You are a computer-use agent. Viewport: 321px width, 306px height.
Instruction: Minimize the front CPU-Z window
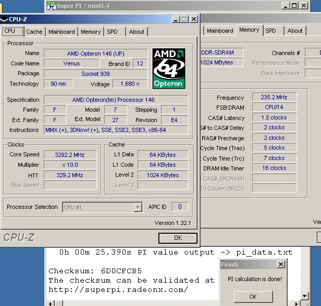pyautogui.click(x=176, y=19)
